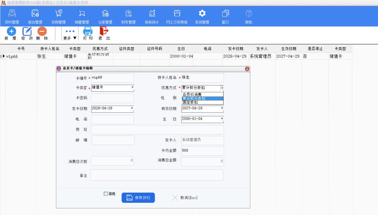This screenshot has width=378, height=215.
Task: Open the 仓库管理 warehouse icon
Action: coord(105,14)
